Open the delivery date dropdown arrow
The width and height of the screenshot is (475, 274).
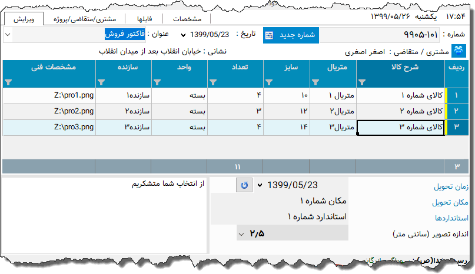tap(260, 185)
